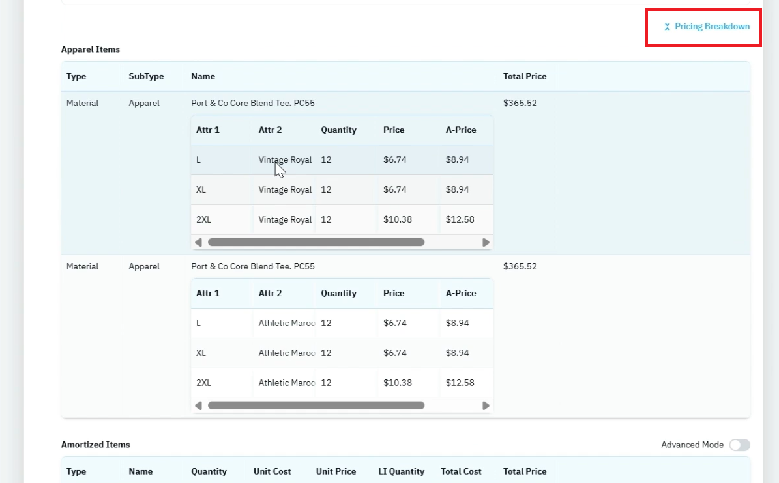
Task: Click the Pricing Breakdown collapse chevron icon
Action: coord(668,27)
